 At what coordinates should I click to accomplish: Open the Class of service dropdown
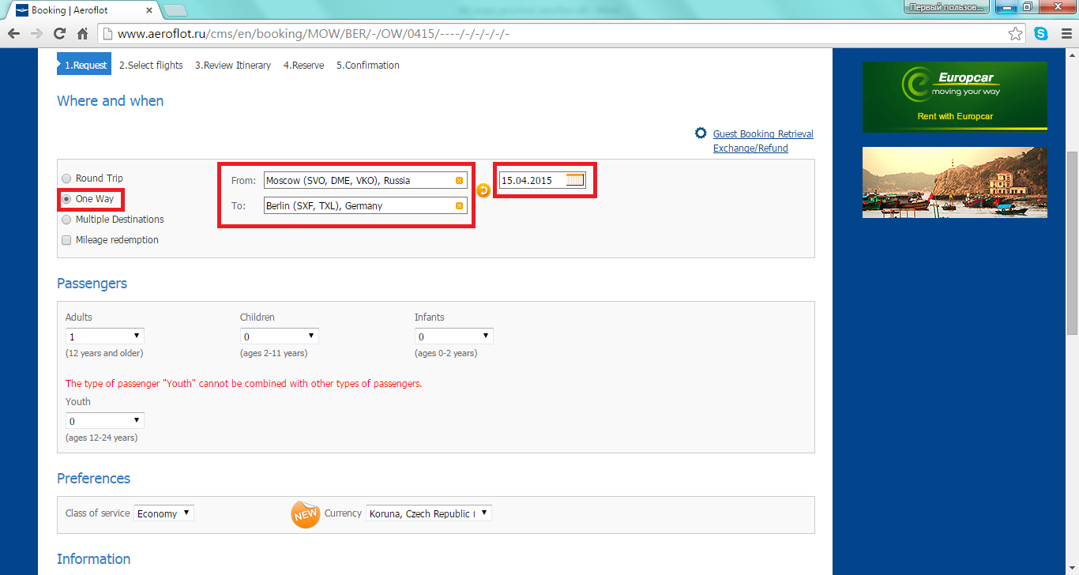[164, 513]
